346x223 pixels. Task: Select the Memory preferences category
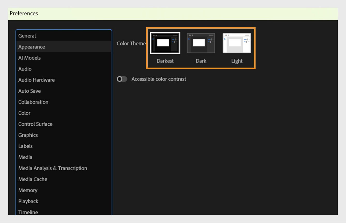28,190
